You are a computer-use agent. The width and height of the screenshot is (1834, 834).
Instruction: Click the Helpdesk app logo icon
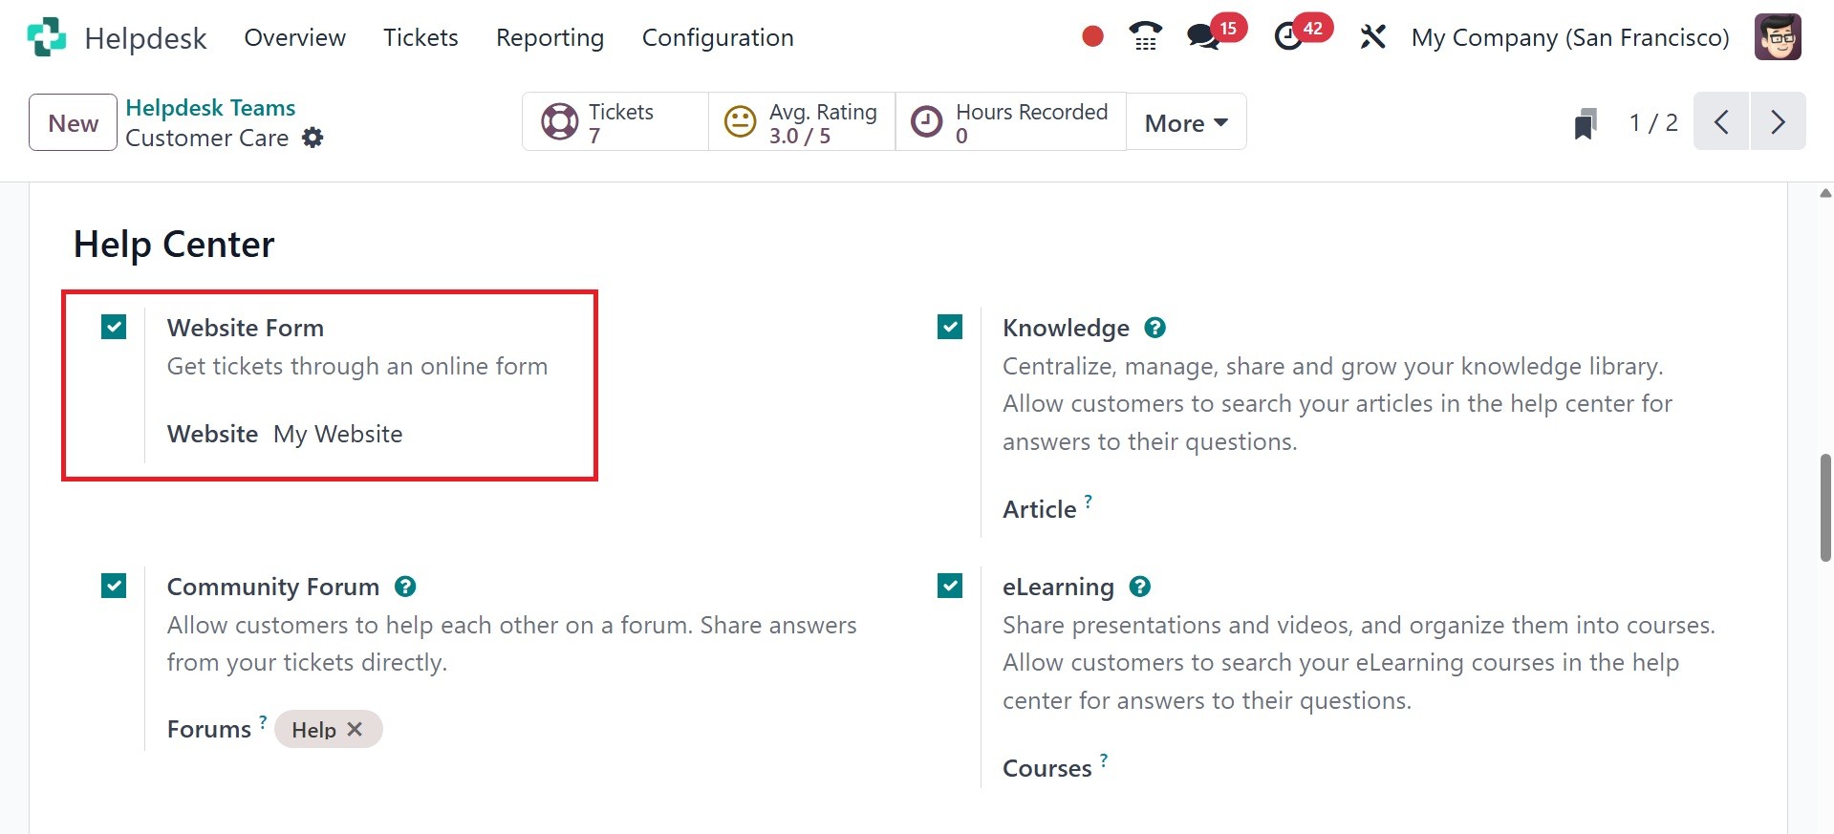47,37
